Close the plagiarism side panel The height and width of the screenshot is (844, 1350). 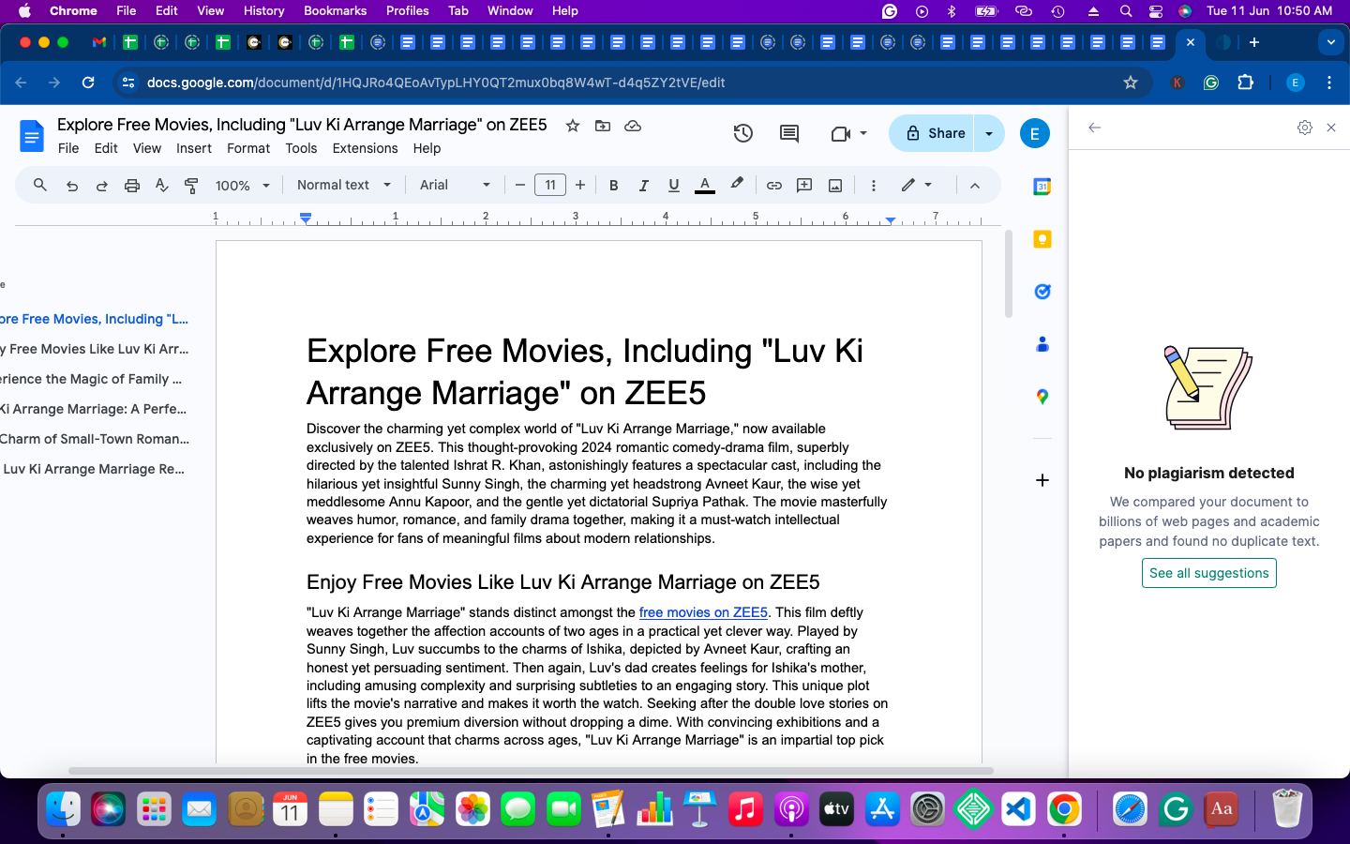click(1331, 128)
